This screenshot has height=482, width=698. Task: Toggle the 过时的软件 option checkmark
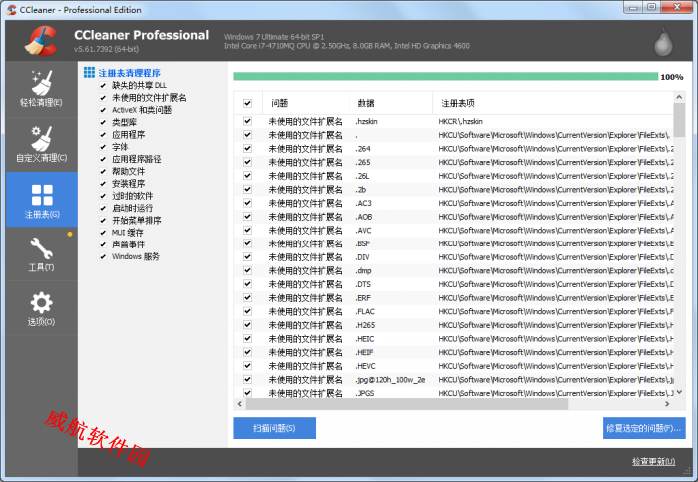pos(102,196)
